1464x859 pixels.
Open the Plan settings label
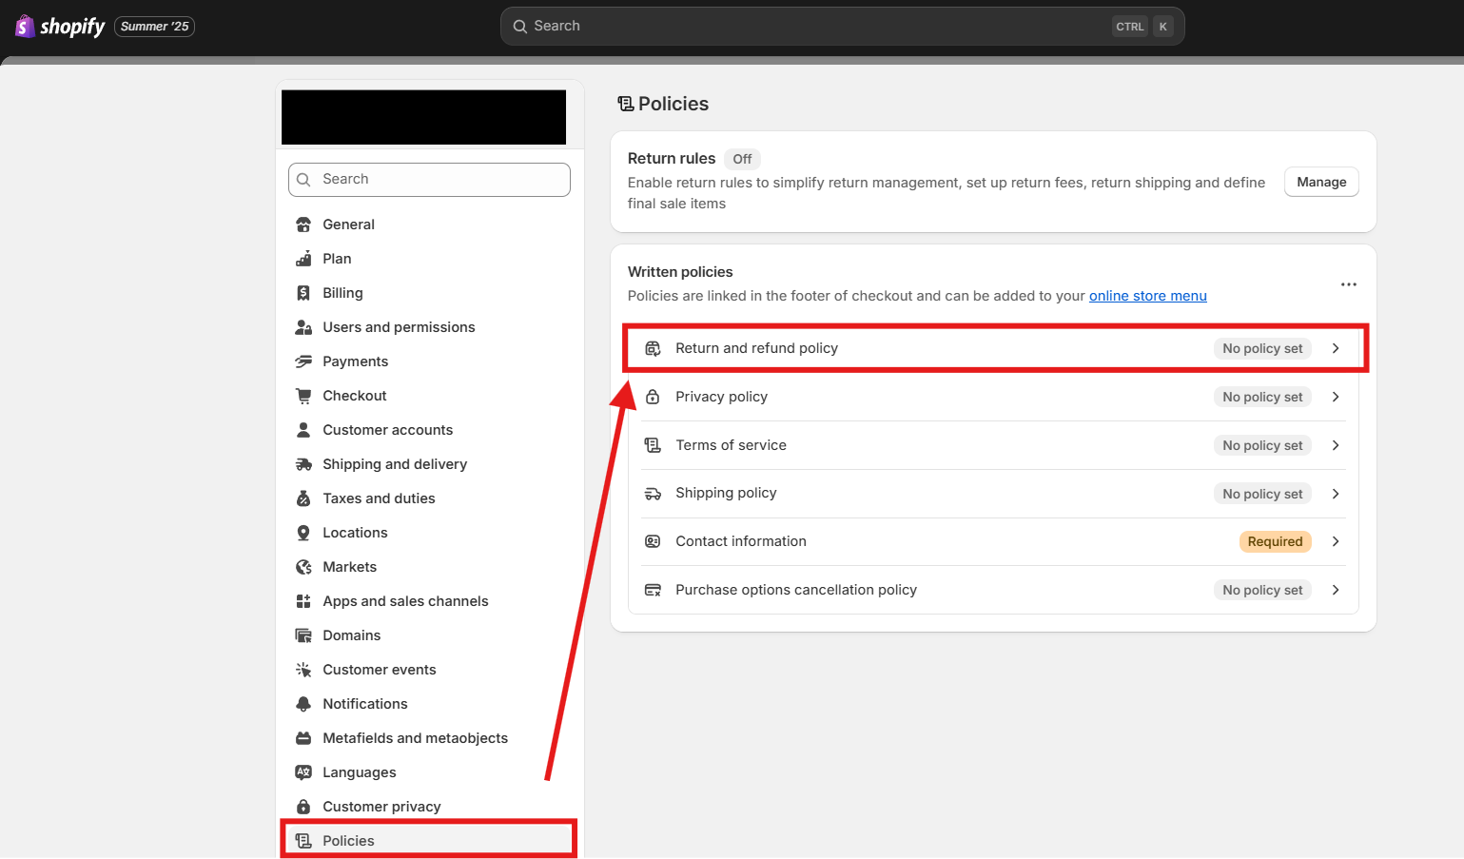click(337, 259)
